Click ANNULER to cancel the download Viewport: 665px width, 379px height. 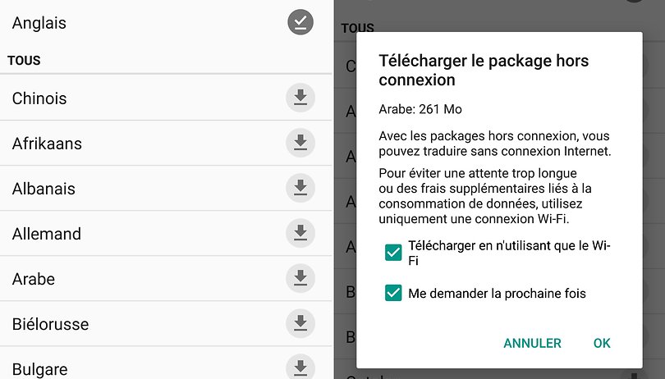click(532, 343)
